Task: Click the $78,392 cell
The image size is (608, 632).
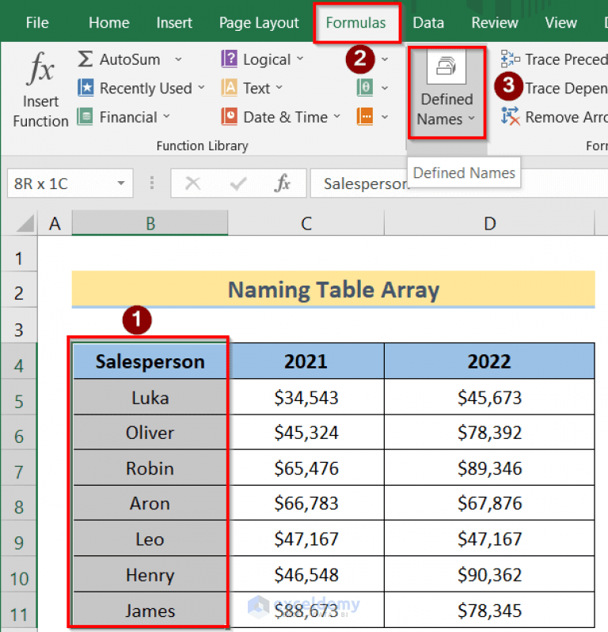Action: pos(489,433)
